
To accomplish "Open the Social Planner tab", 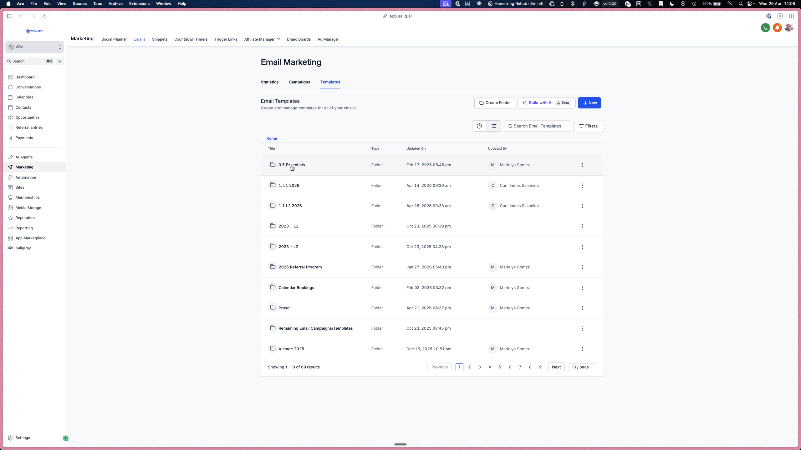I will click(114, 39).
